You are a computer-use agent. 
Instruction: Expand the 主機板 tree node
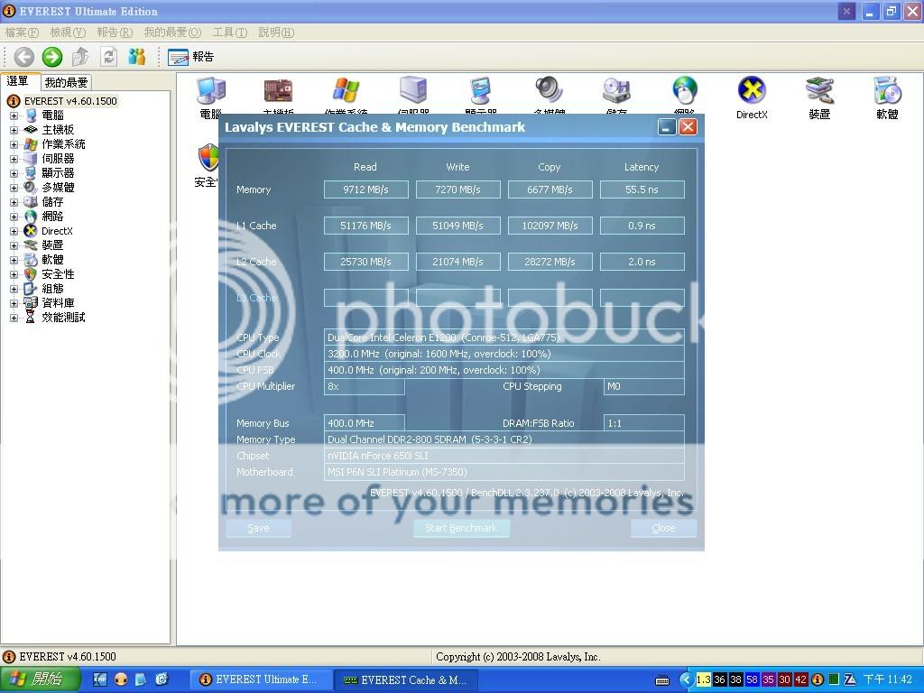(x=14, y=130)
